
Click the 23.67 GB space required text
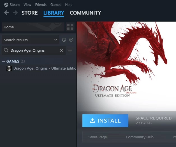[x=143, y=123]
